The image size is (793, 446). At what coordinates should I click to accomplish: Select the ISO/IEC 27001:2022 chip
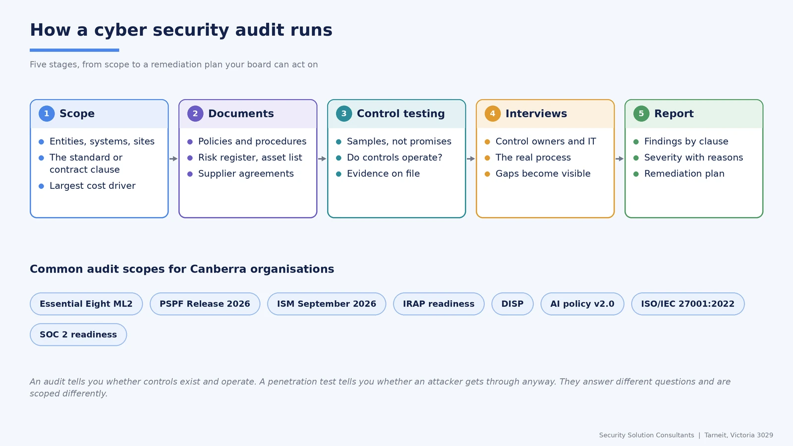(688, 304)
